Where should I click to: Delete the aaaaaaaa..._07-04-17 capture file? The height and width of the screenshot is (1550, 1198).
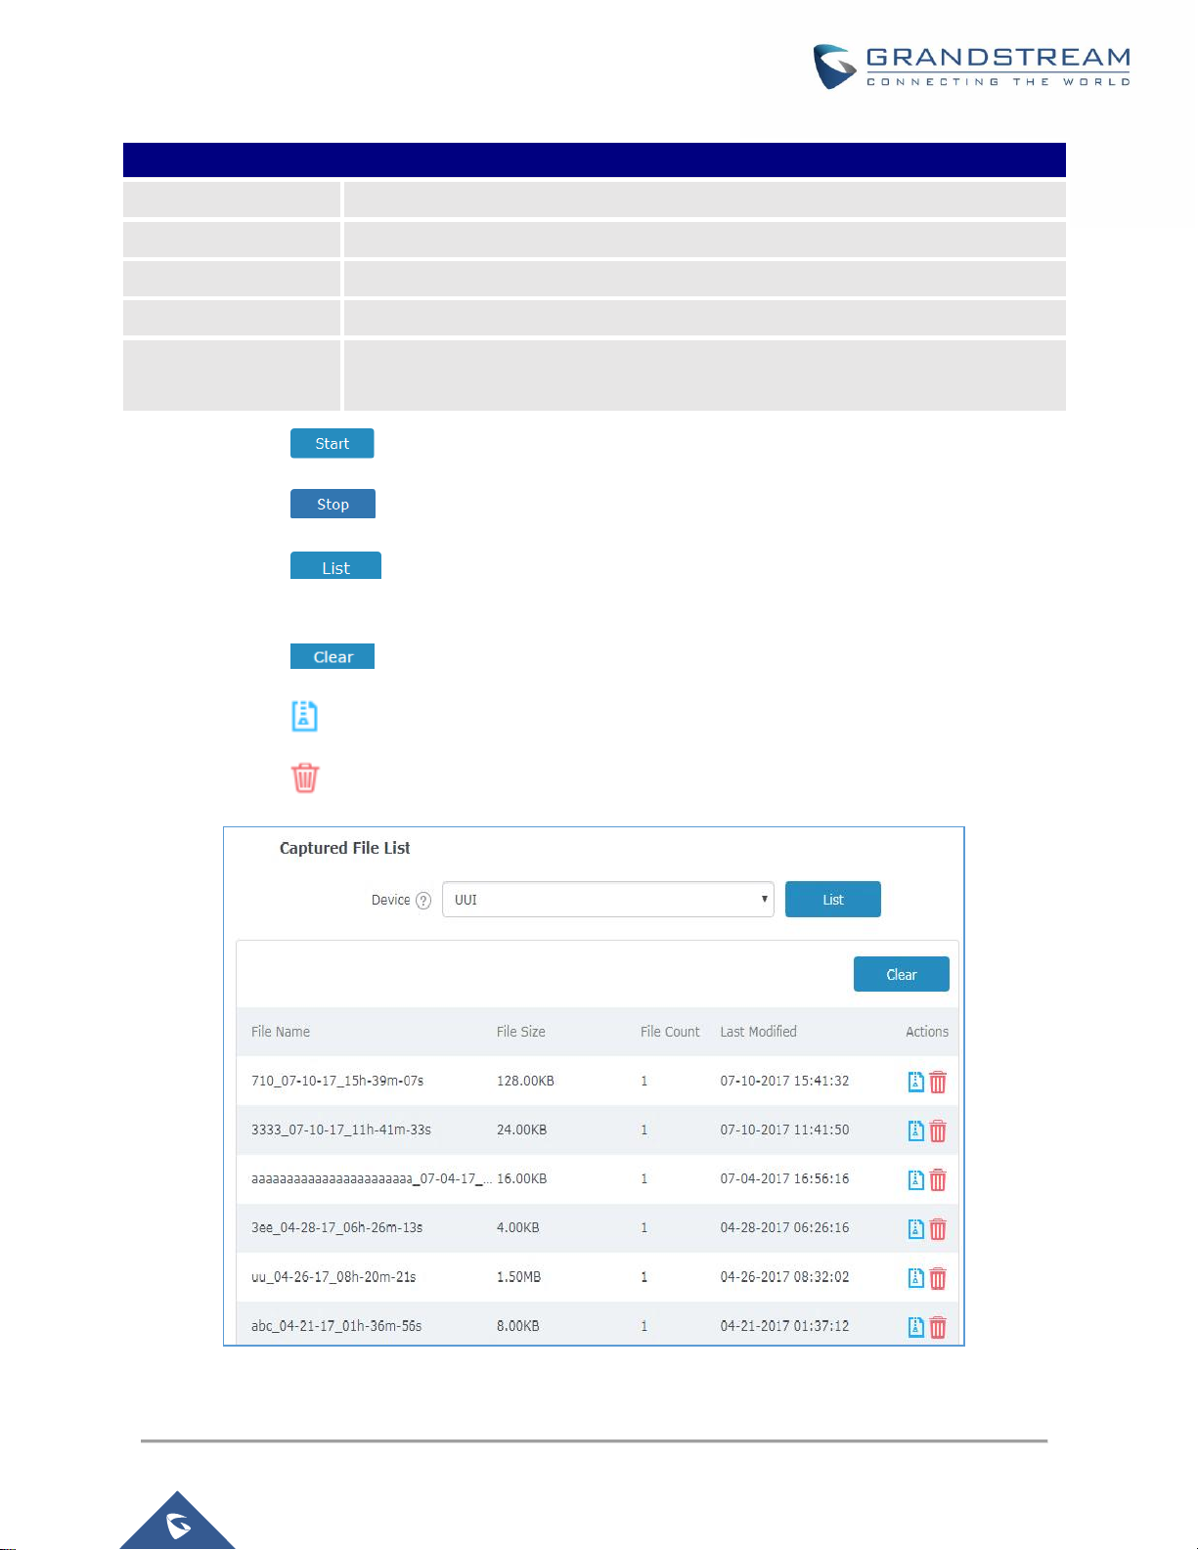[x=938, y=1180]
